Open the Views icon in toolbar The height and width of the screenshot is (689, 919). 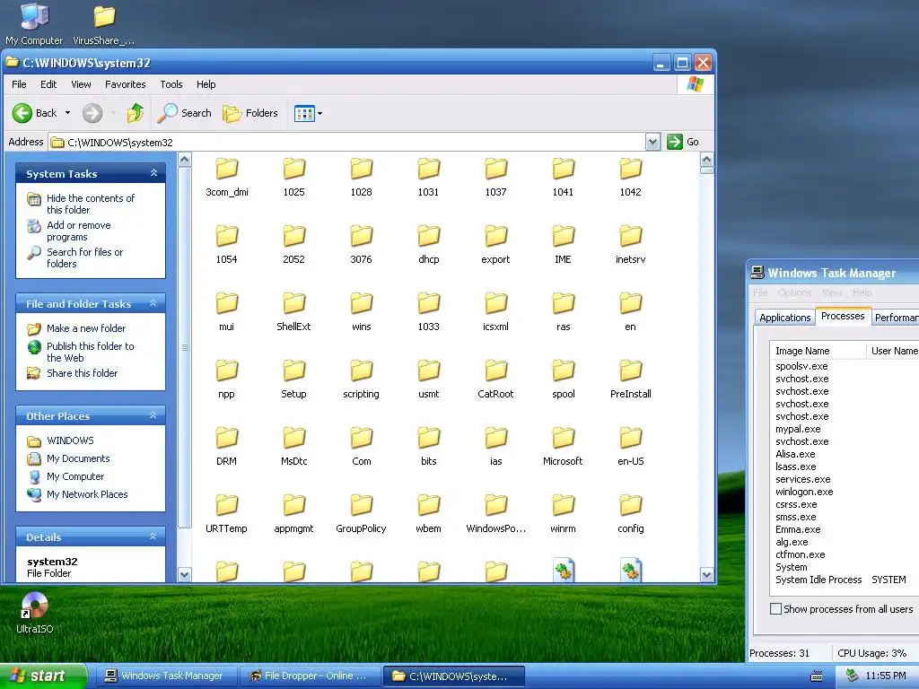(304, 113)
